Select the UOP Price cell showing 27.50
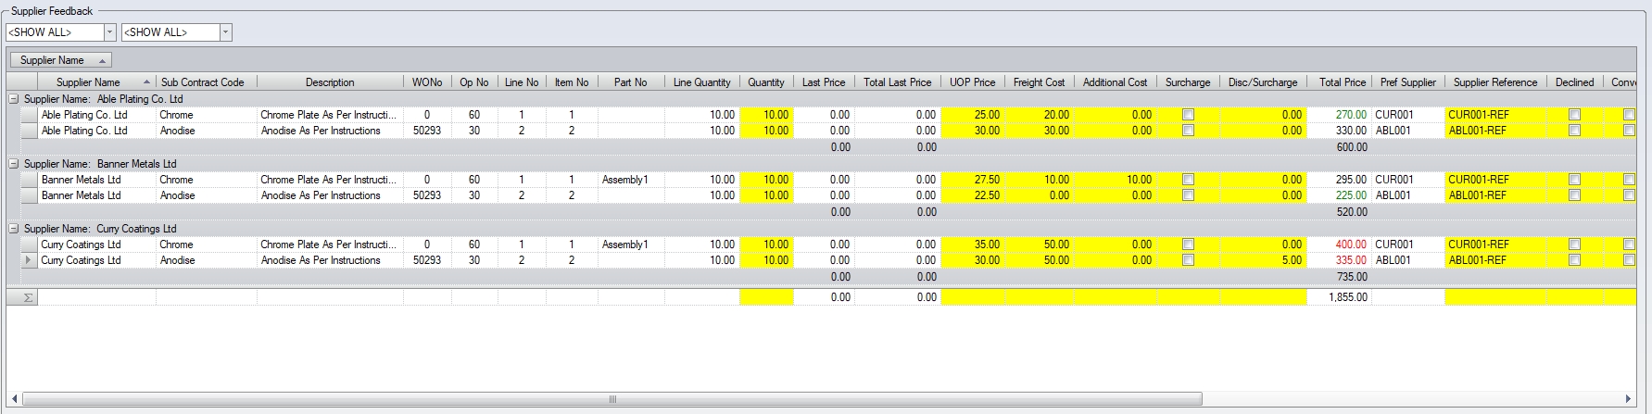Image resolution: width=1652 pixels, height=414 pixels. pyautogui.click(x=973, y=180)
